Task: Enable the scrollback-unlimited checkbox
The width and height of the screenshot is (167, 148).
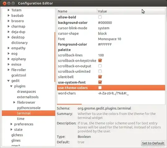Action: [100, 71]
